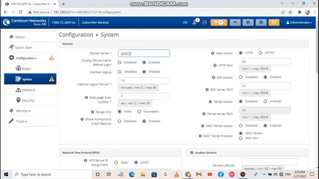This screenshot has height=179, width=319.
Task: Open VLC from the taskbar
Action: pos(176,175)
